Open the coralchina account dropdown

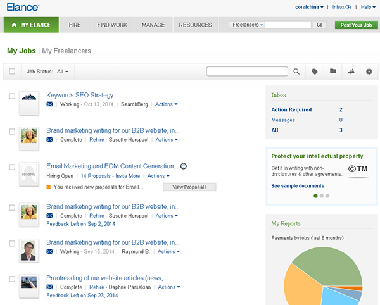click(x=309, y=7)
